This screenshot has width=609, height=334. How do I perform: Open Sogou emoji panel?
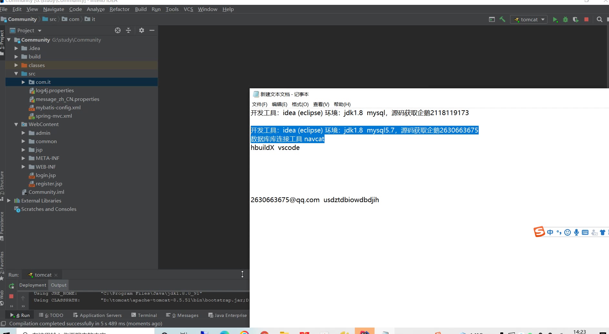tap(568, 232)
